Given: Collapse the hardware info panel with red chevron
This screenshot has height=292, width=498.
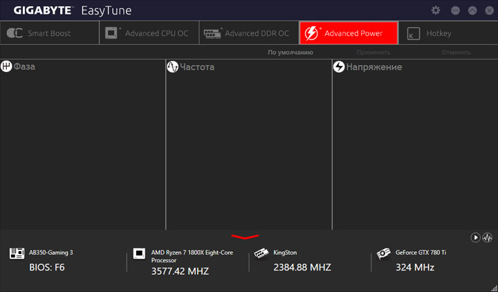Looking at the screenshot, I should click(x=245, y=237).
